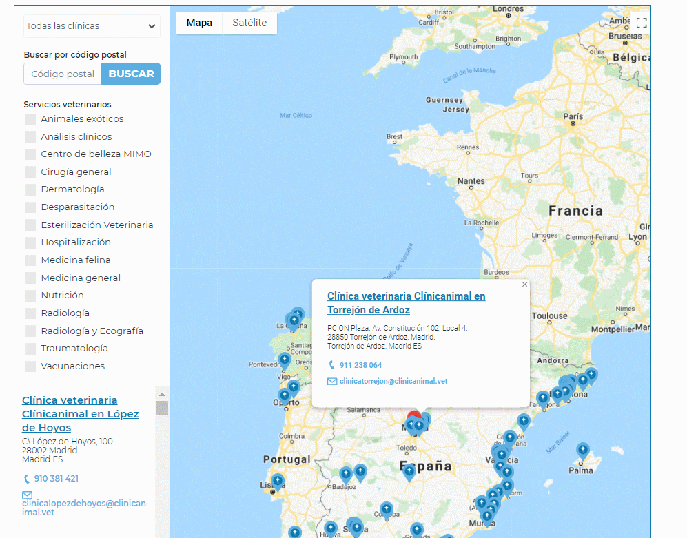Select the clinic pin near Tarragona
The height and width of the screenshot is (538, 687).
click(543, 399)
